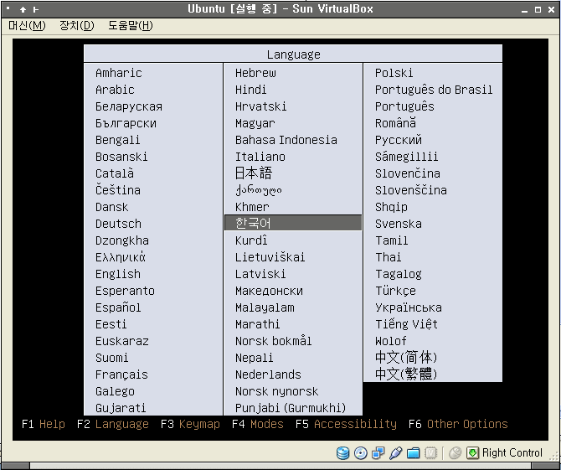Select Khmer language
Viewport: 561px width, 470px height.
tap(252, 207)
